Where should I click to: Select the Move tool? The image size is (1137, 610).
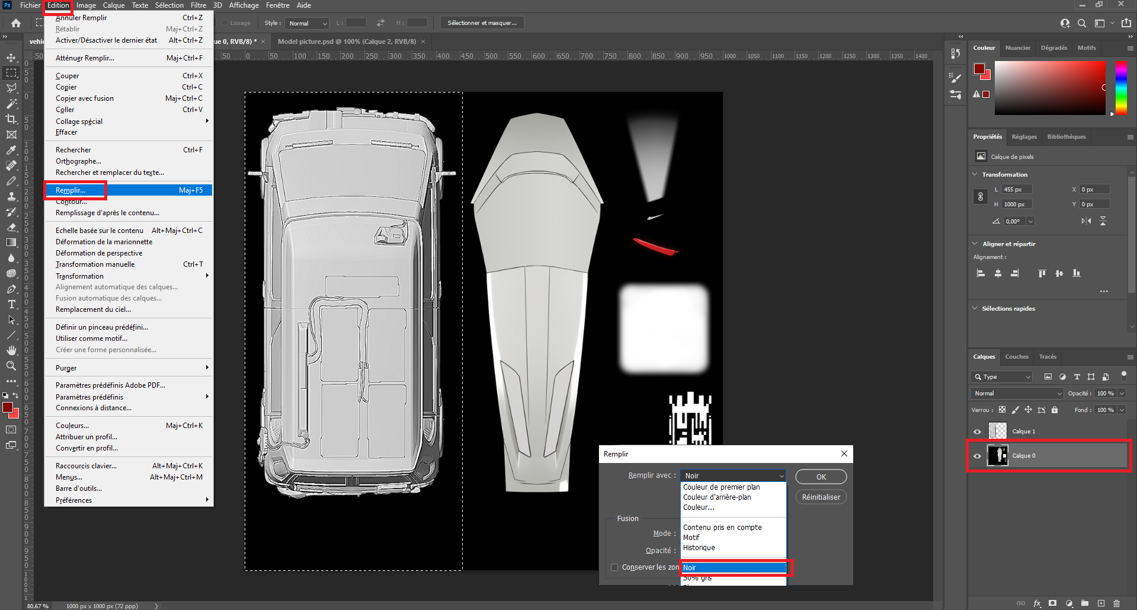click(11, 58)
